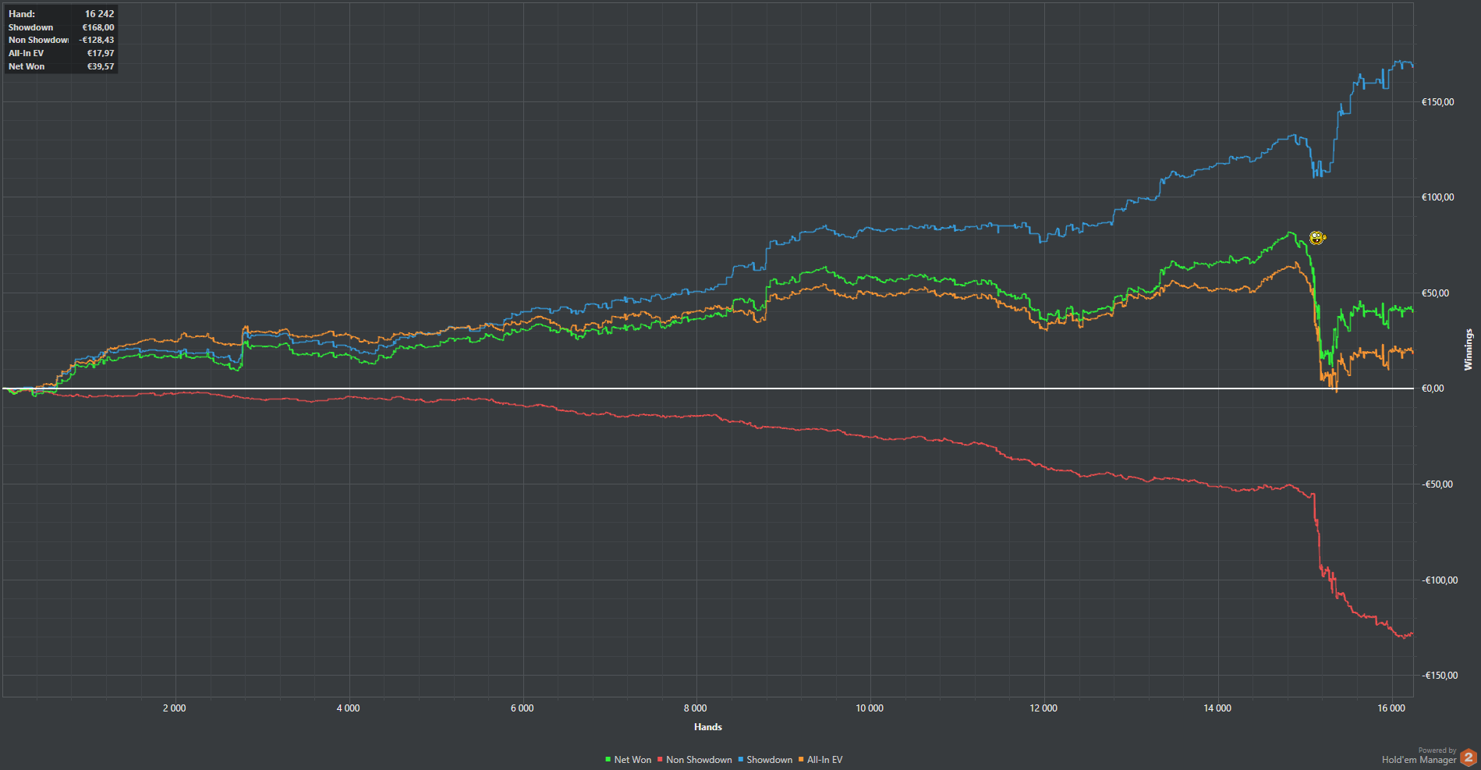Select the Net Won value "€39,57"
Viewport: 1481px width, 770px height.
pyautogui.click(x=101, y=66)
